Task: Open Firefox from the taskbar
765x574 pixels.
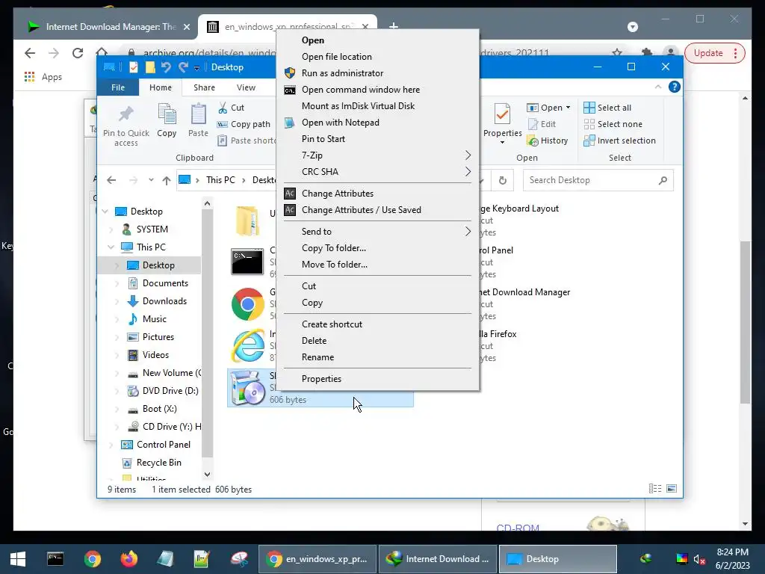Action: 128,558
